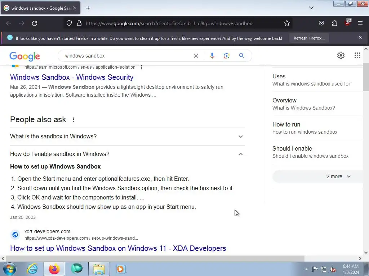The height and width of the screenshot is (276, 369).
Task: Open the shield tracking protection icon
Action: (x=69, y=23)
